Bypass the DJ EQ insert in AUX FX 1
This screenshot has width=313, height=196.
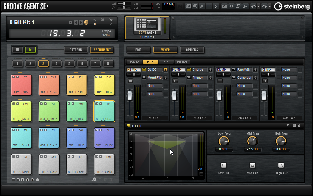144,69
